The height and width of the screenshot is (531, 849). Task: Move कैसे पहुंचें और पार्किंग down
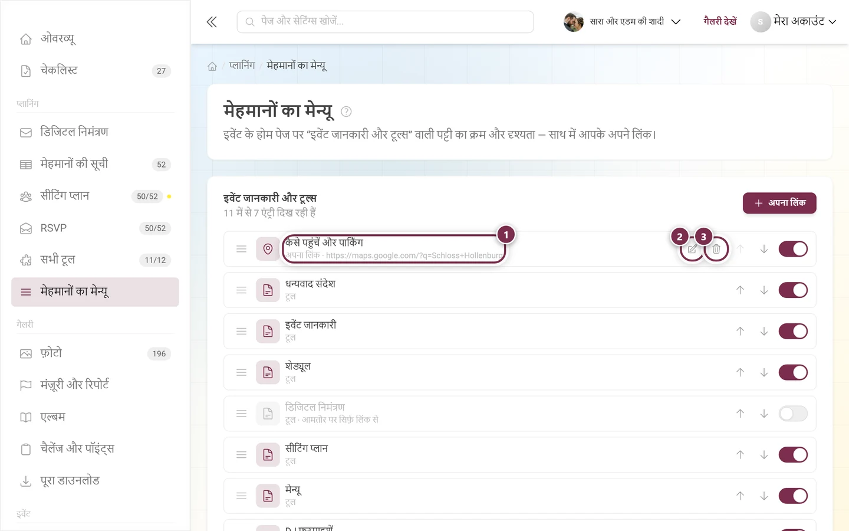click(x=764, y=249)
